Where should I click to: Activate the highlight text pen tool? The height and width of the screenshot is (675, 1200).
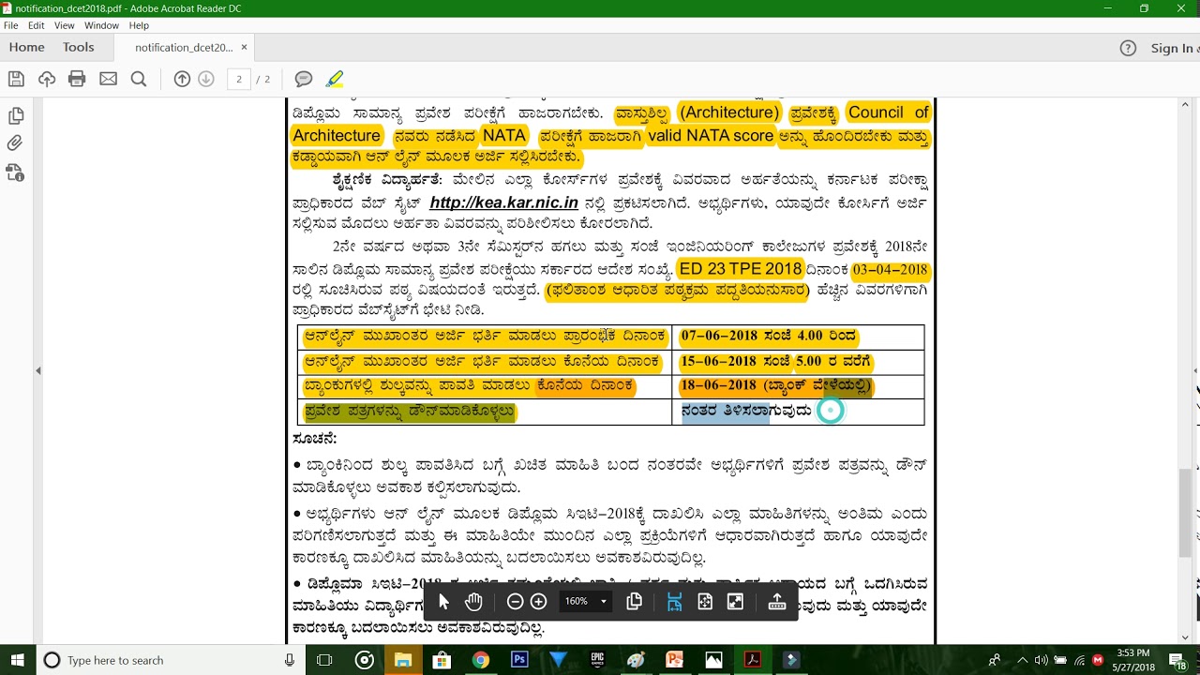pos(335,79)
